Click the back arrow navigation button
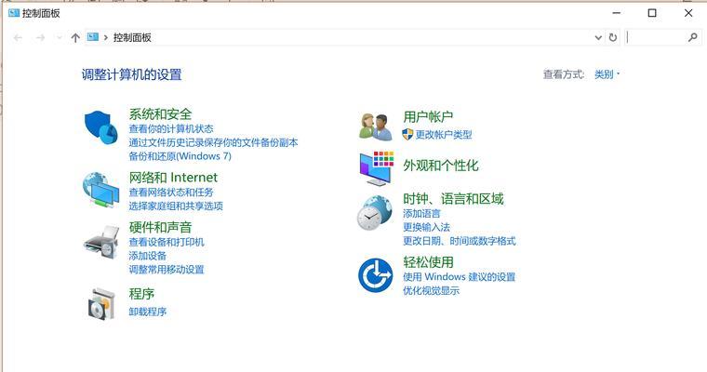The height and width of the screenshot is (372, 707). (x=18, y=38)
